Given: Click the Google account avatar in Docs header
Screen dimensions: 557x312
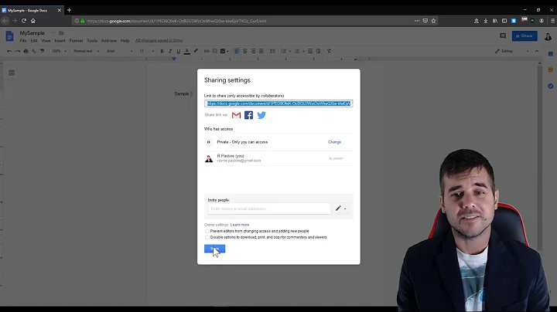Looking at the screenshot, I should [548, 36].
